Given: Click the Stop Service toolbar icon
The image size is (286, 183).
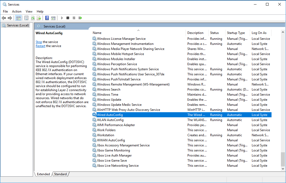Looking at the screenshot, I should pyautogui.click(x=68, y=18).
